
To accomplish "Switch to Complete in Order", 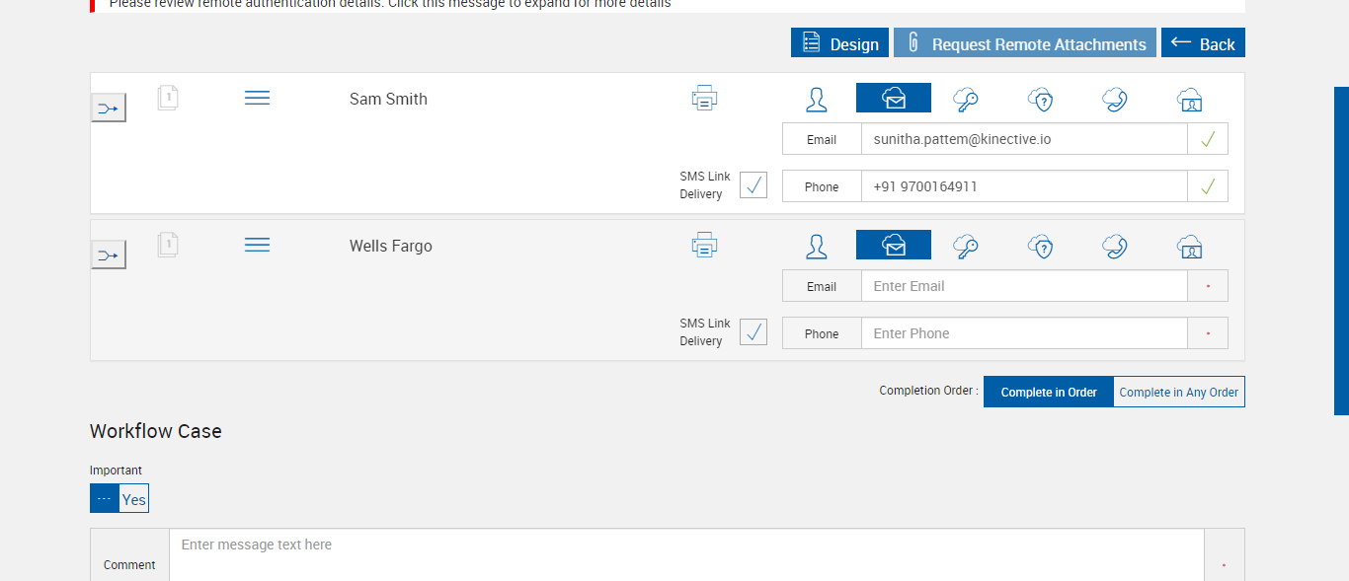I will 1049,392.
